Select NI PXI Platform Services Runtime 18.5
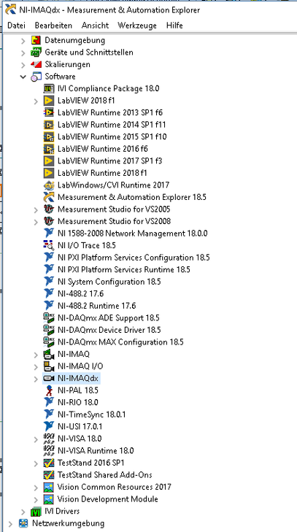The width and height of the screenshot is (297, 532). tap(124, 270)
